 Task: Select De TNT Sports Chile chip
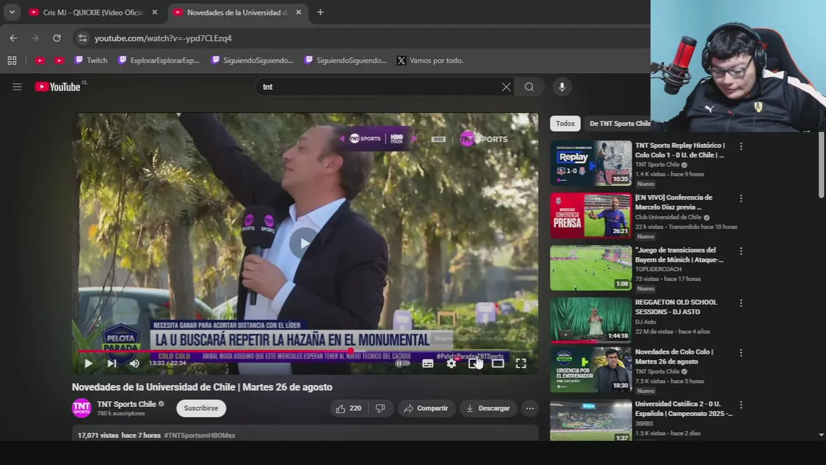619,123
